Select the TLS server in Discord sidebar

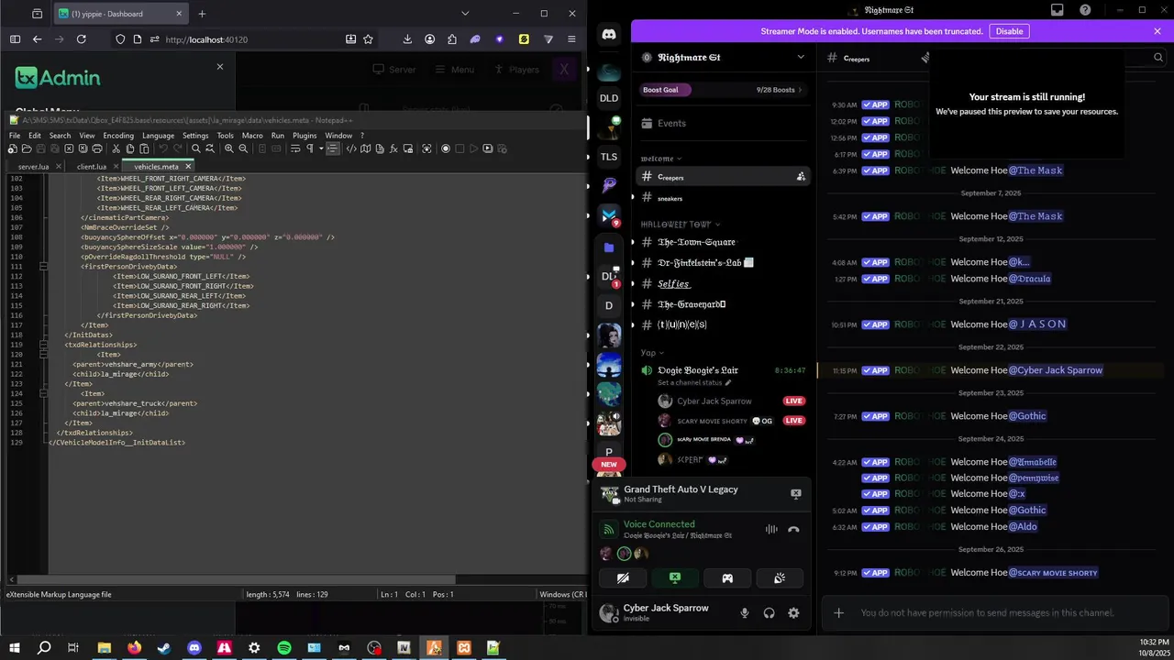pyautogui.click(x=609, y=157)
